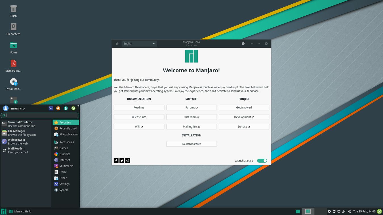Disable Launch at start toggle
The image size is (383, 215).
pyautogui.click(x=262, y=161)
